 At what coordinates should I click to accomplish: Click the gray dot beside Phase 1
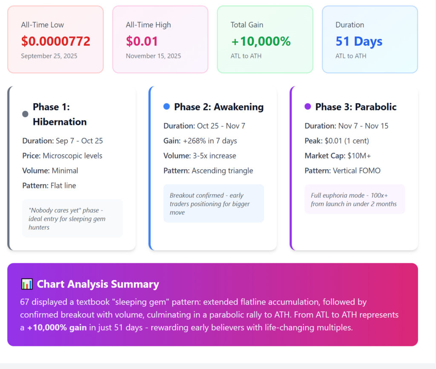point(25,114)
